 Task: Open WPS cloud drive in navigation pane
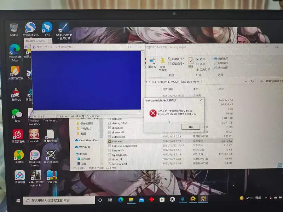click(82, 147)
